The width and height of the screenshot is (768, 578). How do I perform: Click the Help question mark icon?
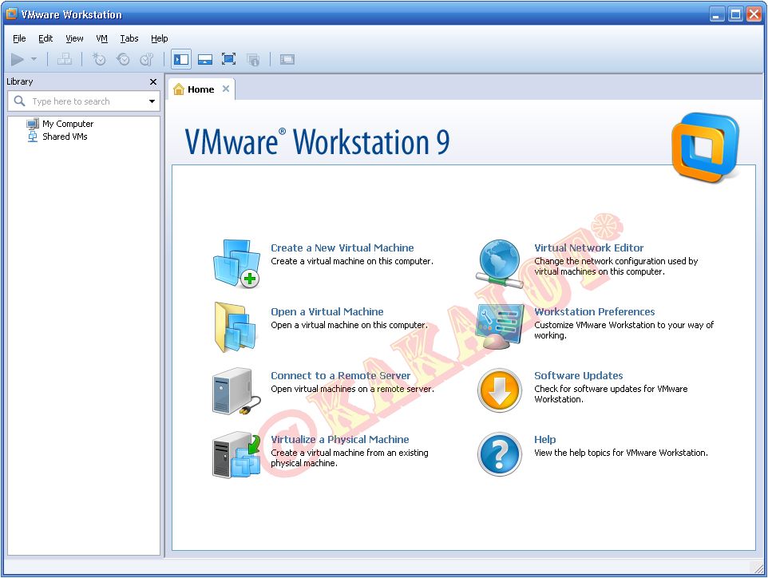click(x=500, y=454)
